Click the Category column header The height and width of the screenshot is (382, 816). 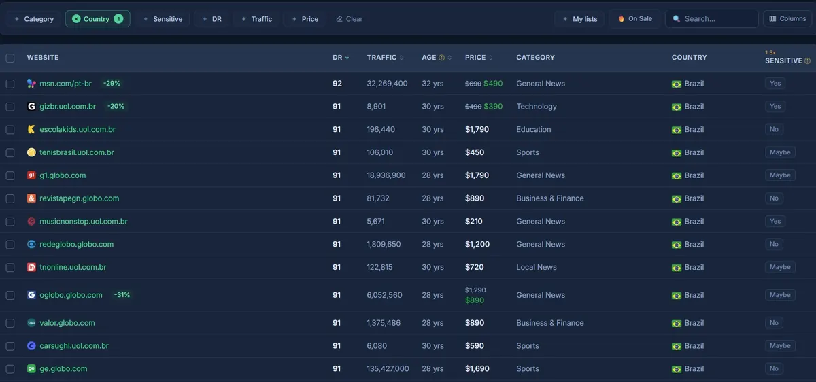pyautogui.click(x=536, y=58)
